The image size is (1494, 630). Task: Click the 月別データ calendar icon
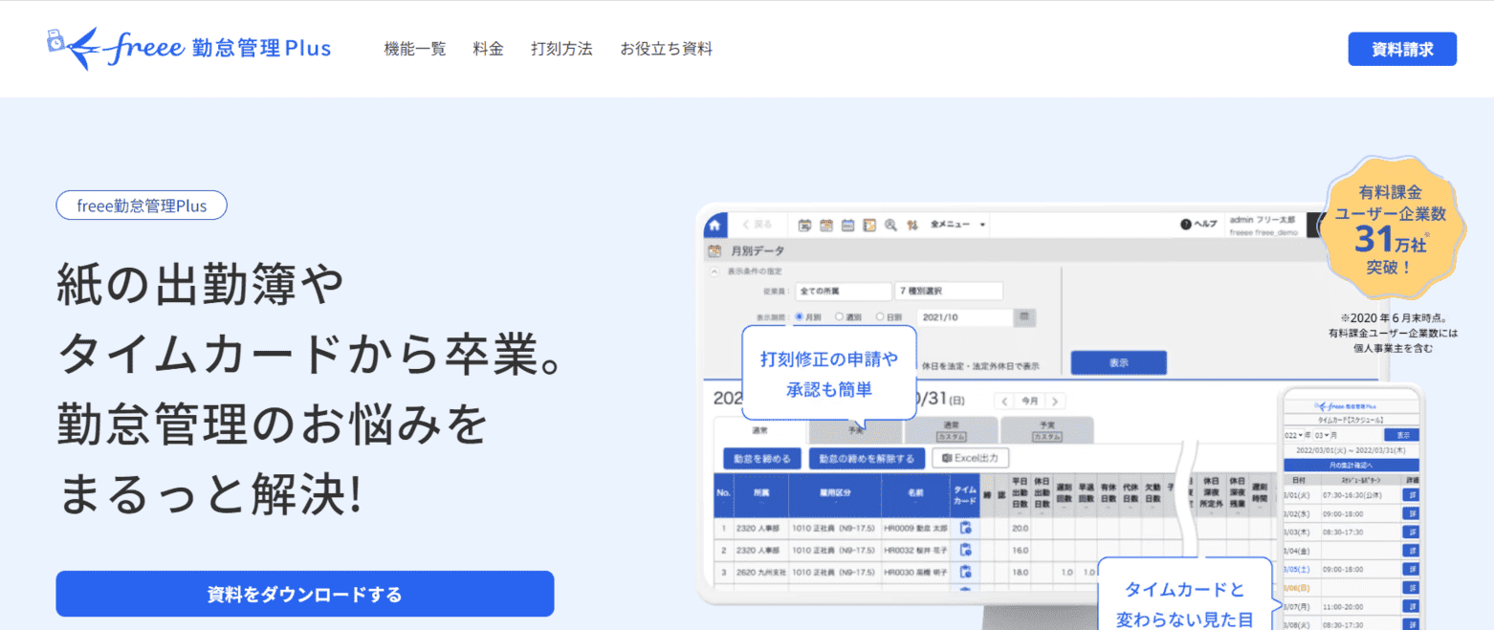tap(714, 251)
